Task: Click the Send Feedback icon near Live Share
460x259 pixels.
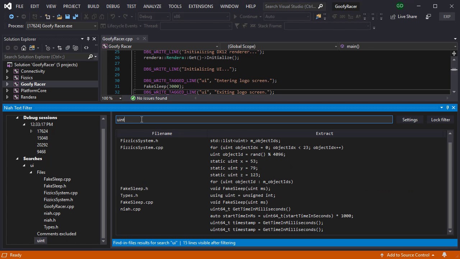Action: click(428, 17)
